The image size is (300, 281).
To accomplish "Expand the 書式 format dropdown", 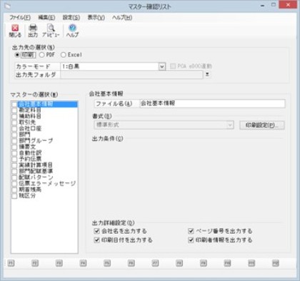I will (x=230, y=125).
